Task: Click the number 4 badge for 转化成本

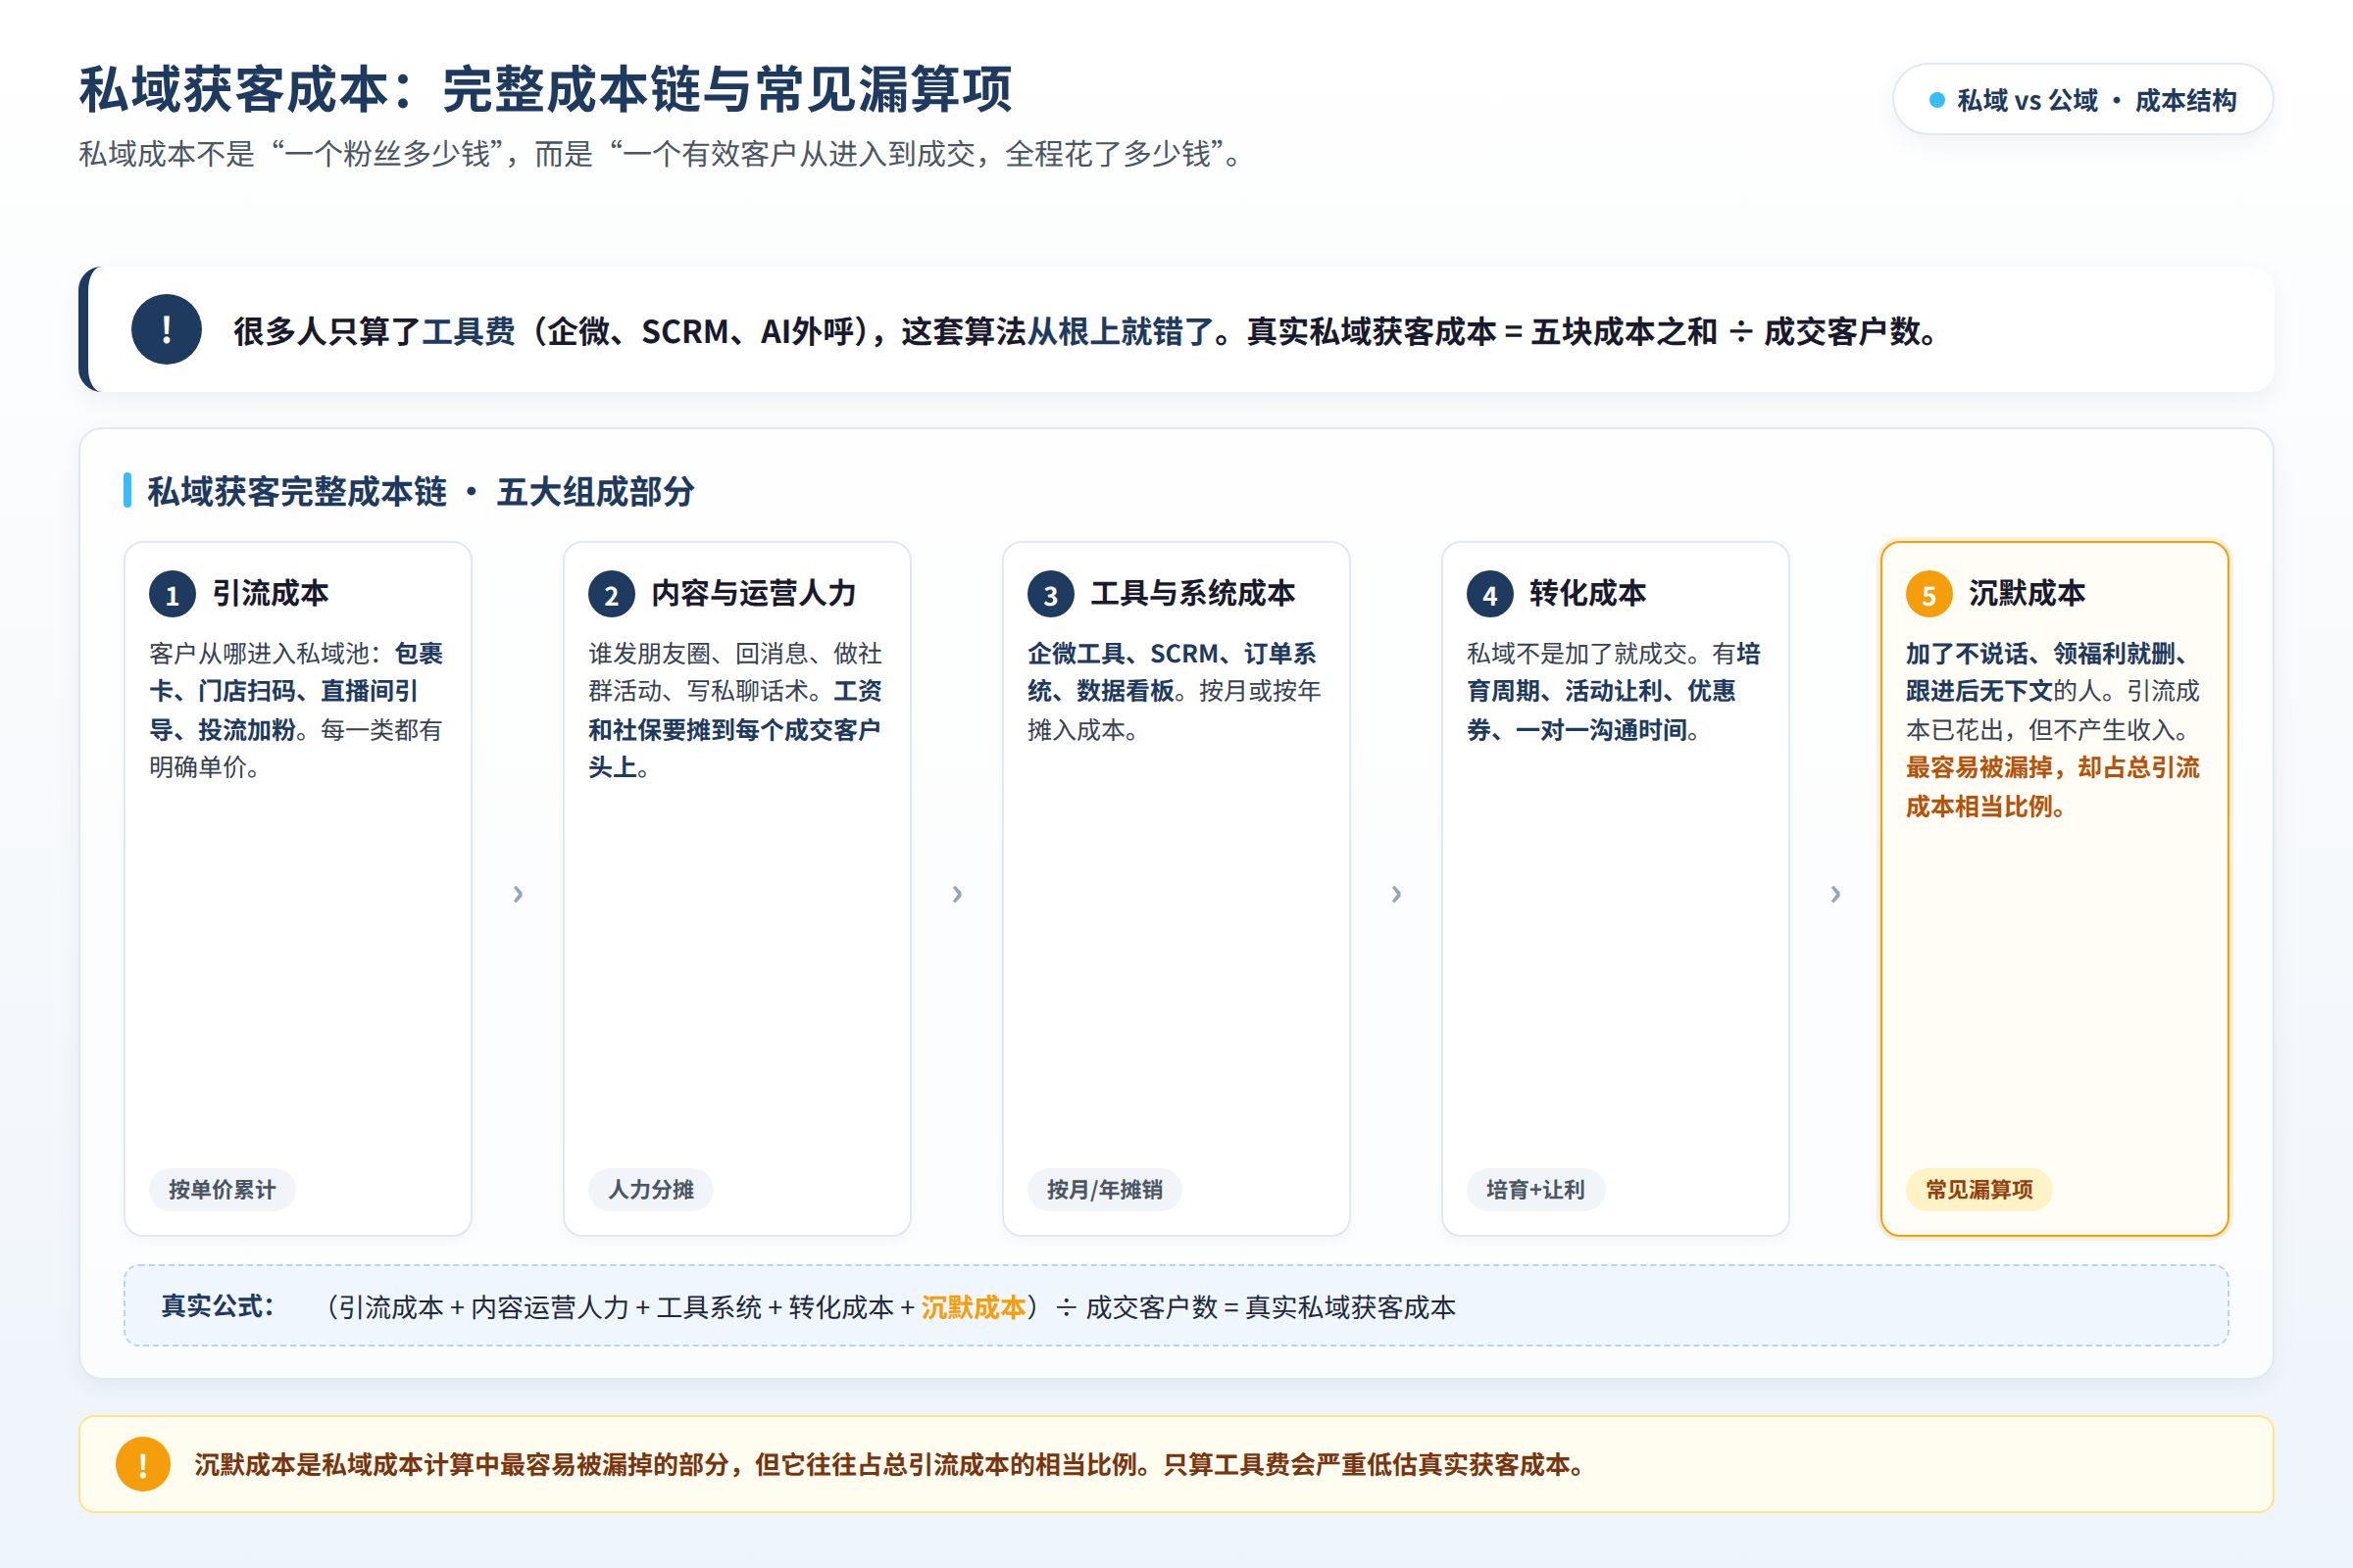Action: [1489, 595]
